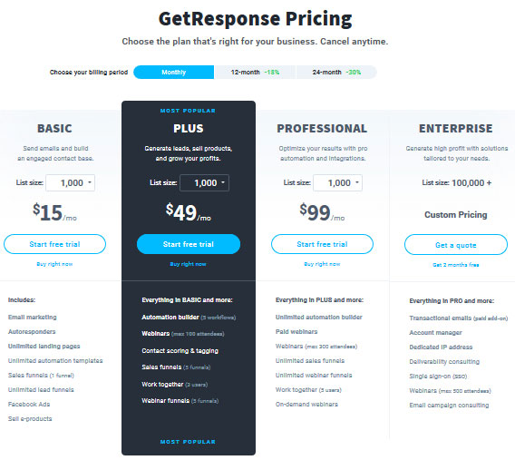
Task: Click the top MOST POPULAR label
Action: pos(188,111)
